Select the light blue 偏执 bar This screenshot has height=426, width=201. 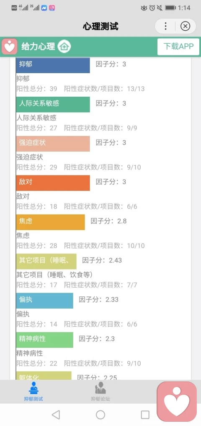coord(45,301)
